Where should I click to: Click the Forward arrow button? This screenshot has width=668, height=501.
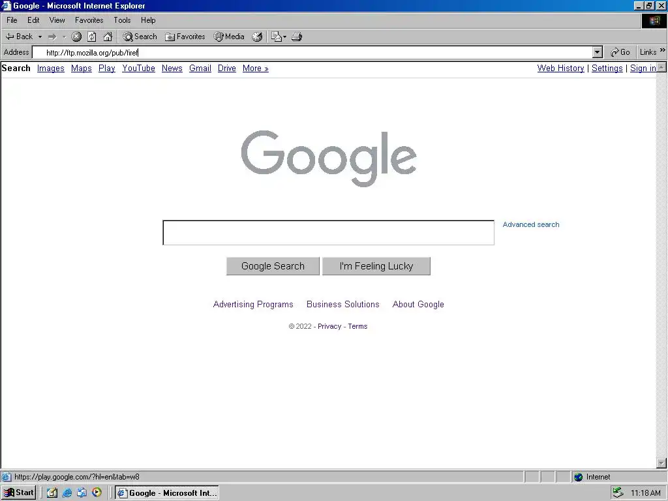tap(52, 37)
